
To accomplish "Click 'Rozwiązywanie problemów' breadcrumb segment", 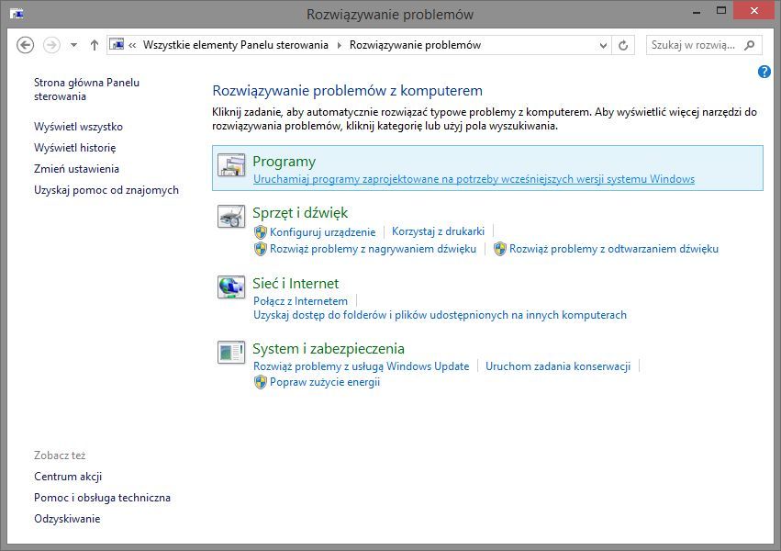I will 415,45.
